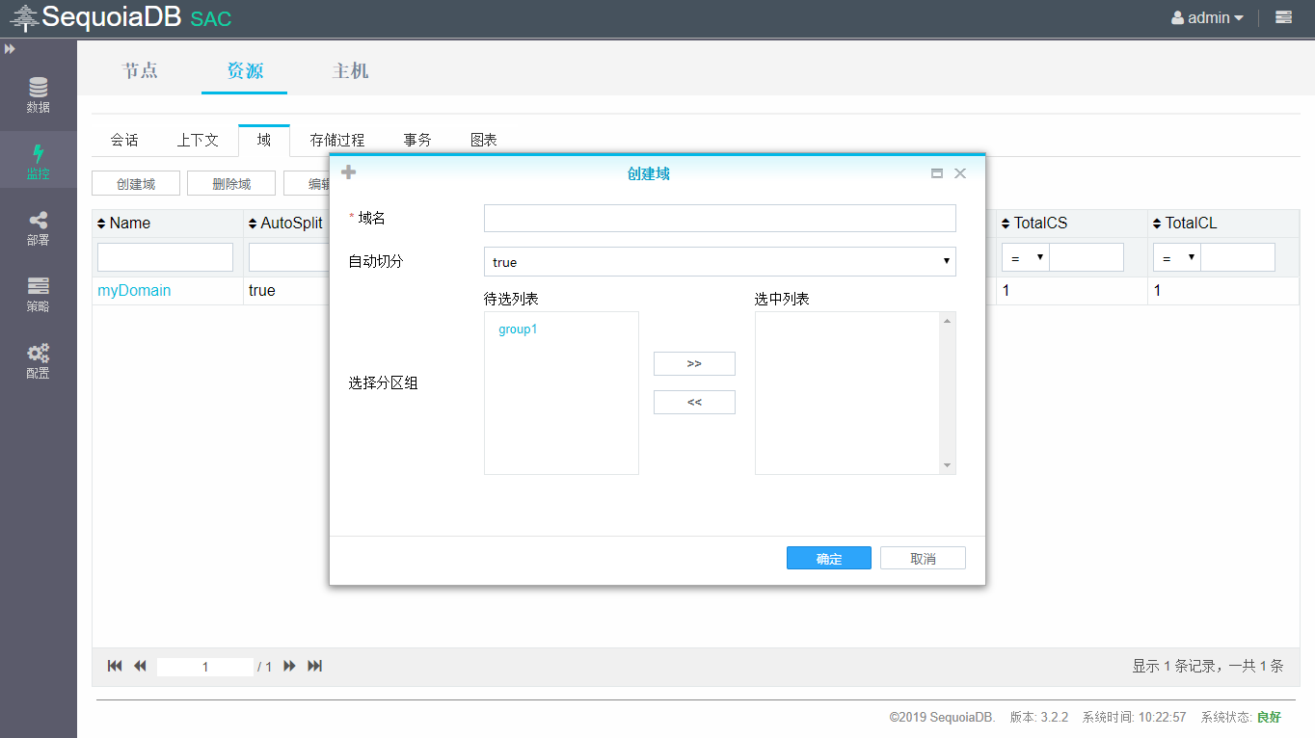Click 确定 to confirm domain creation

tap(828, 559)
